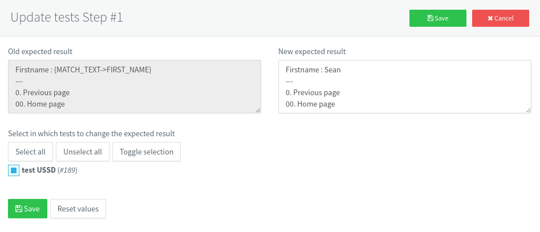Tick the test USSD checkbox
The width and height of the screenshot is (540, 232).
(14, 170)
